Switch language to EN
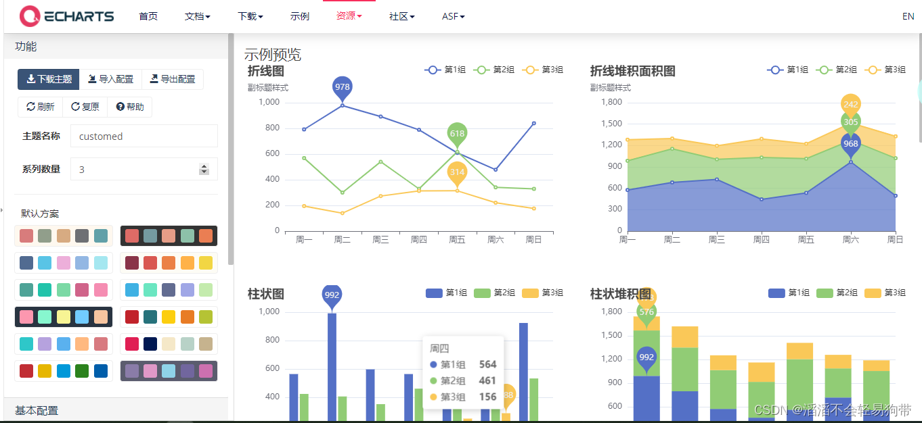The image size is (922, 423). (908, 16)
